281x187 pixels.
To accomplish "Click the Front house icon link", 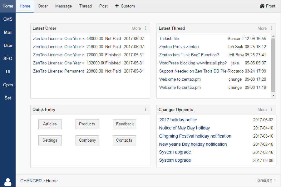I will 267,6.
